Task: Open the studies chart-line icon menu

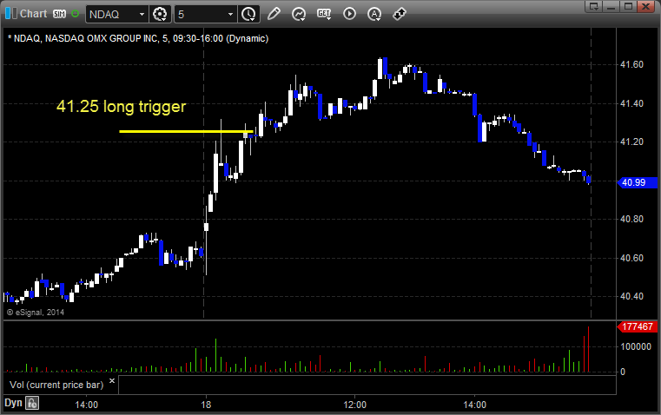Action: pos(299,14)
